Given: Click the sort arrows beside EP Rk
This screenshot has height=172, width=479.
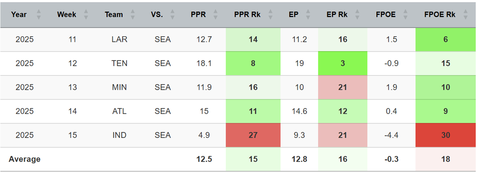Looking at the screenshot, I should click(x=357, y=15).
